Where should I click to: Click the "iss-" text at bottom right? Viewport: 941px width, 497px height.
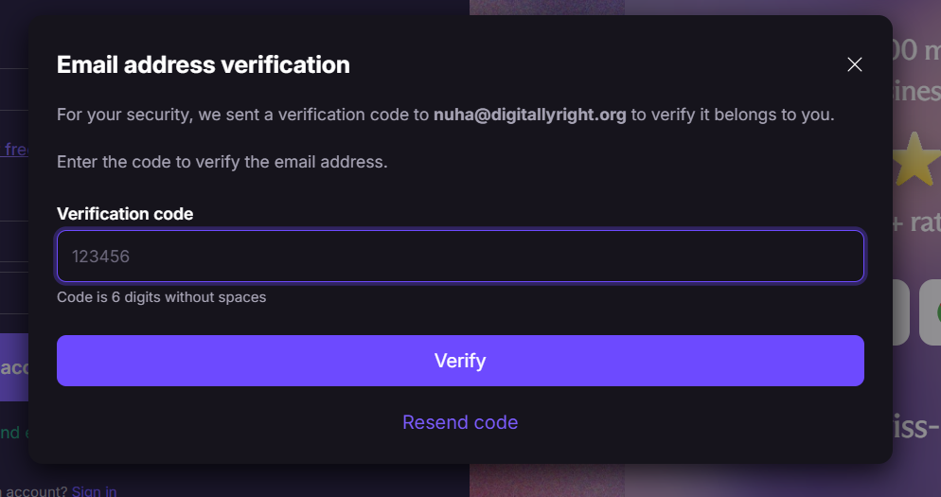point(915,426)
